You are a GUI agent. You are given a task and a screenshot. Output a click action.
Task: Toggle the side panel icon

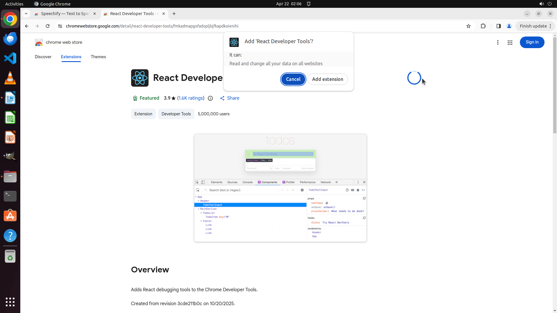[x=498, y=26]
